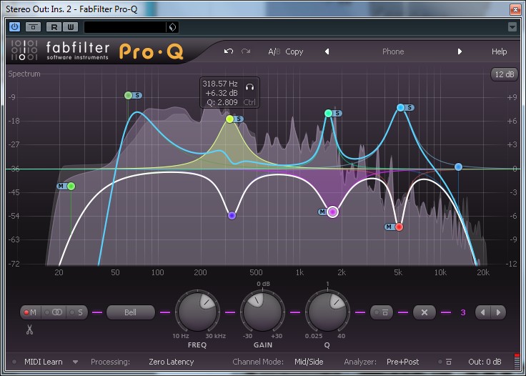Select the green mid band dot near 25 Hz
Viewport: 526px width, 376px height.
click(x=71, y=186)
